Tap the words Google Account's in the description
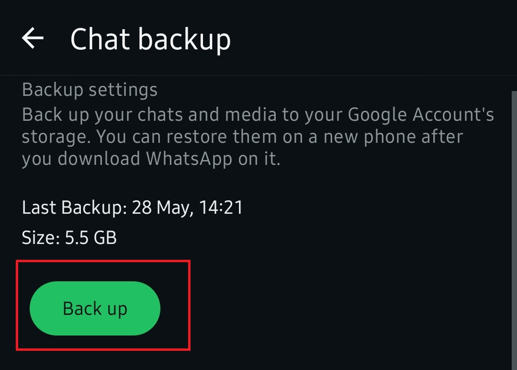 421,115
